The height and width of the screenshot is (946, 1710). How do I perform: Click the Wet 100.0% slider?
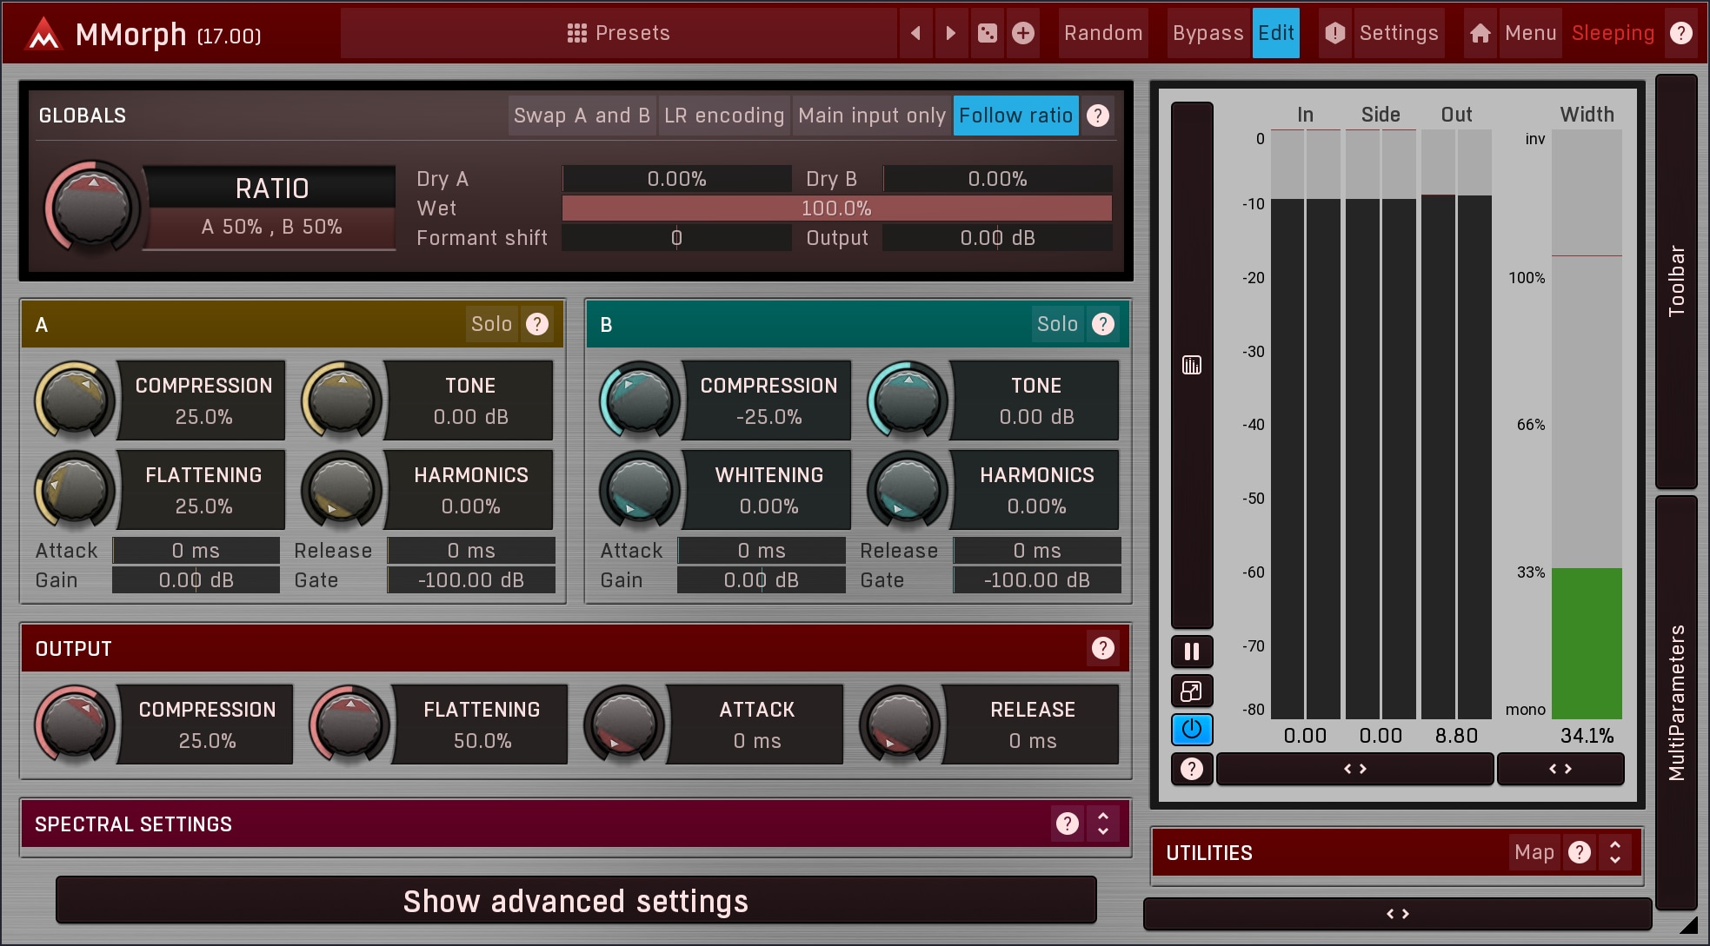(x=836, y=208)
